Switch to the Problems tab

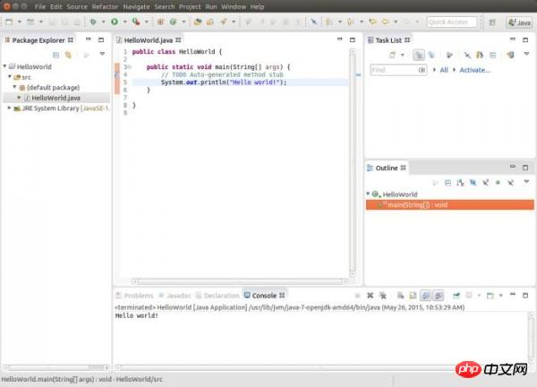134,296
